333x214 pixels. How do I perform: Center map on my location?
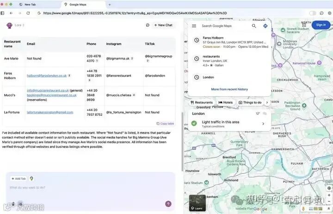(x=329, y=188)
